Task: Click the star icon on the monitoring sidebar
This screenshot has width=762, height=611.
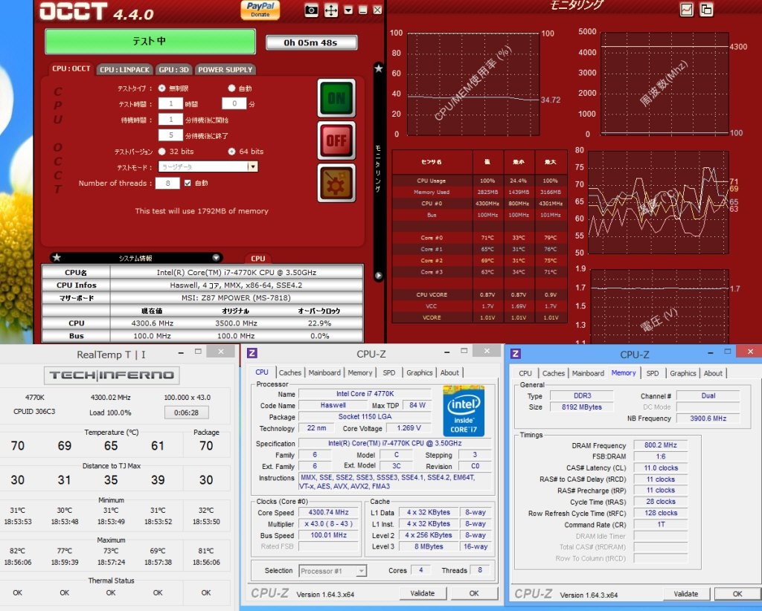Action: click(379, 68)
